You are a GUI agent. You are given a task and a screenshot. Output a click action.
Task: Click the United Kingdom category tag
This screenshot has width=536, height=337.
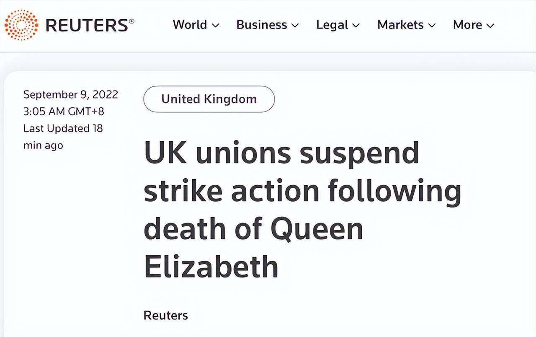209,99
